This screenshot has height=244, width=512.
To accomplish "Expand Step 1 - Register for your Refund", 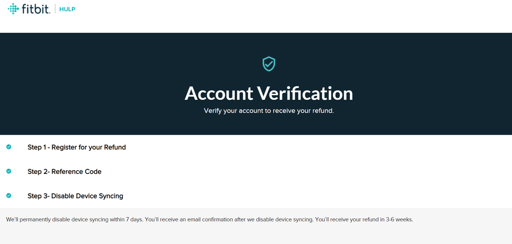I will tap(76, 147).
